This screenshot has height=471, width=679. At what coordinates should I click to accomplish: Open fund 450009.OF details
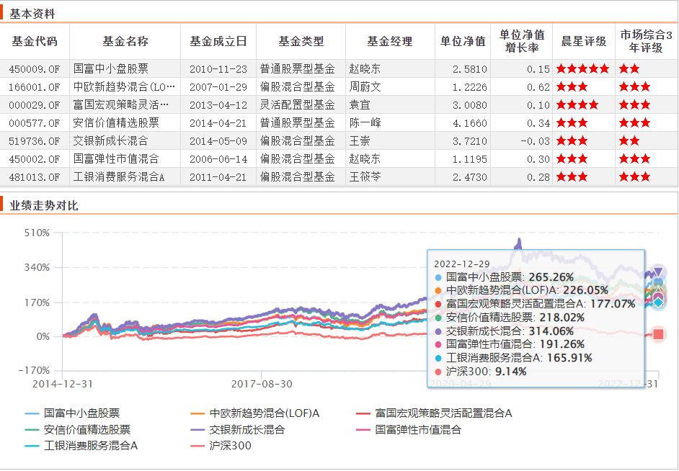click(x=33, y=68)
